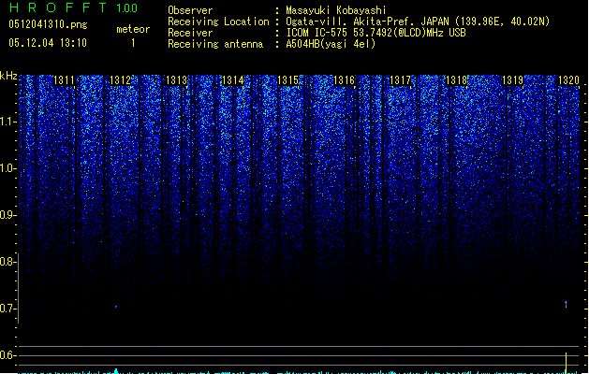Click the 0.7 kHz frequency label

[x=8, y=309]
